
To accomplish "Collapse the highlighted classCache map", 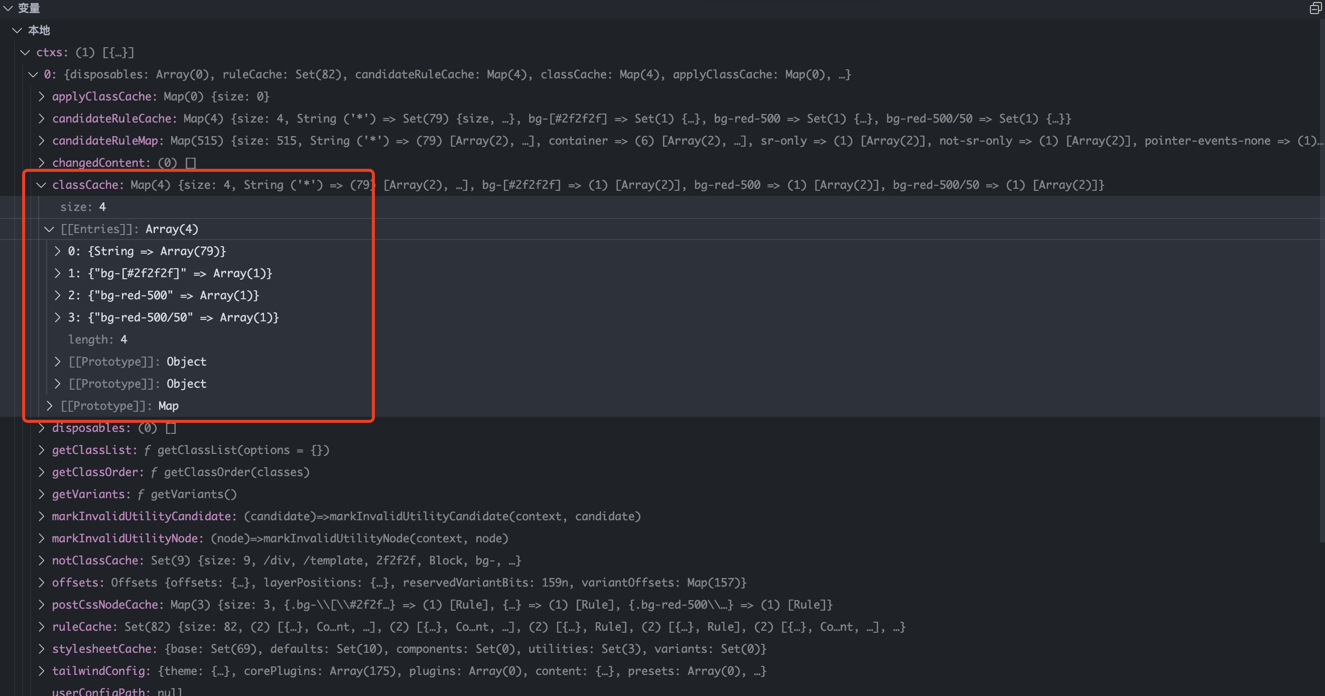I will coord(42,185).
